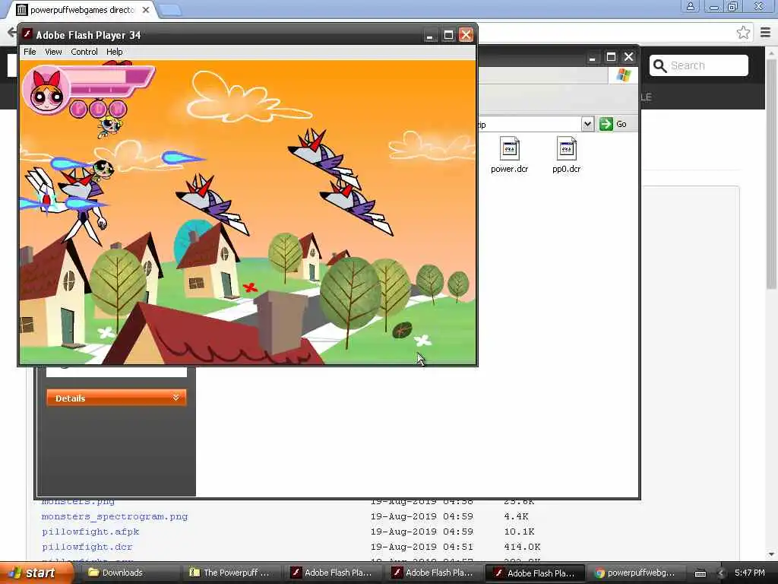
Task: Select the power.dcr file icon
Action: [510, 148]
